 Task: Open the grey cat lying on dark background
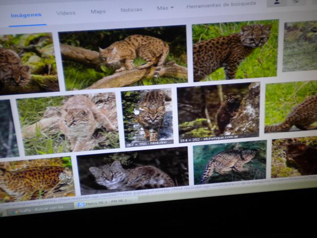(x=133, y=172)
